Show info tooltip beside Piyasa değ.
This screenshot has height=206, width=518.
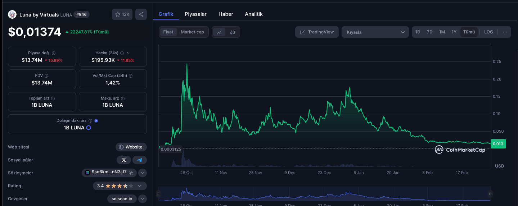pos(54,53)
